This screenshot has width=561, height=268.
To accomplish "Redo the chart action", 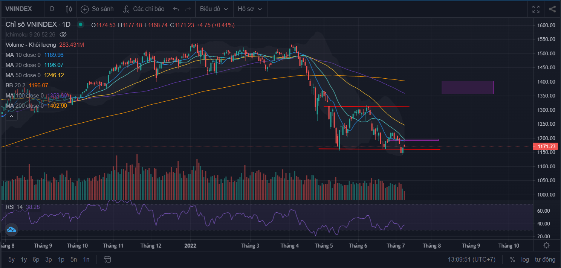I will pyautogui.click(x=188, y=9).
